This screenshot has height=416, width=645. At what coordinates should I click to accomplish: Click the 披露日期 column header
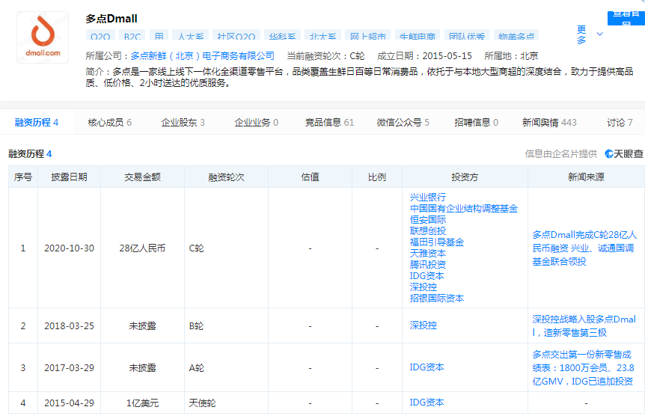pyautogui.click(x=69, y=177)
